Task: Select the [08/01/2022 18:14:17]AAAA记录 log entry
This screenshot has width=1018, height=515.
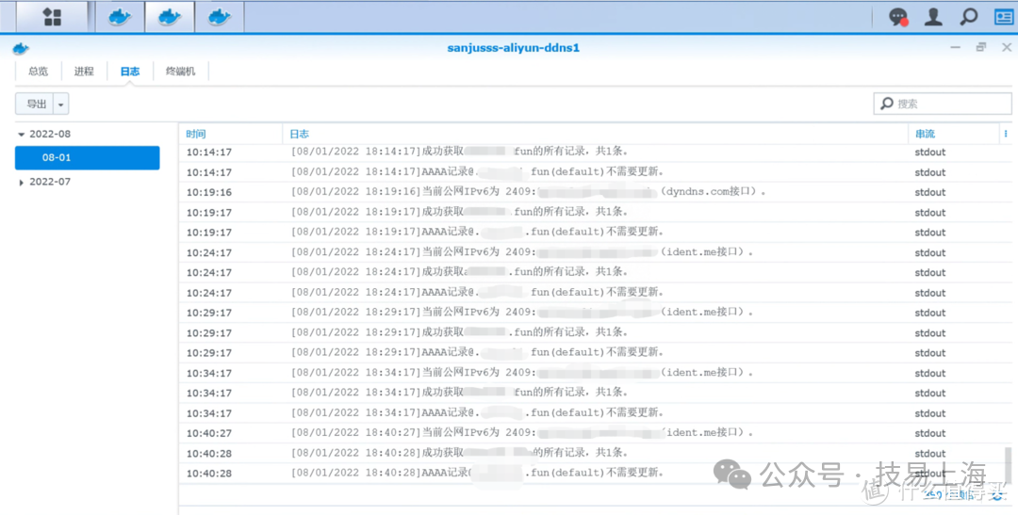Action: point(477,172)
